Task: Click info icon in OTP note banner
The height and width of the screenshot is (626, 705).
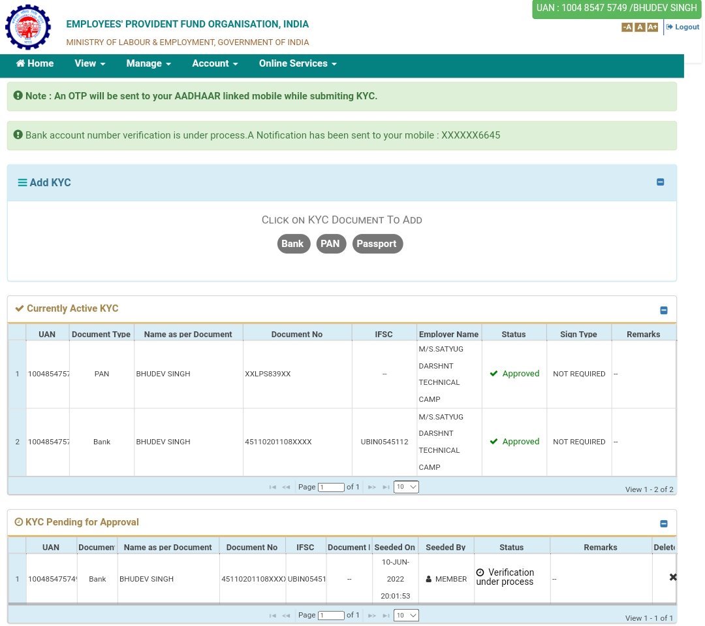Action: [x=18, y=95]
